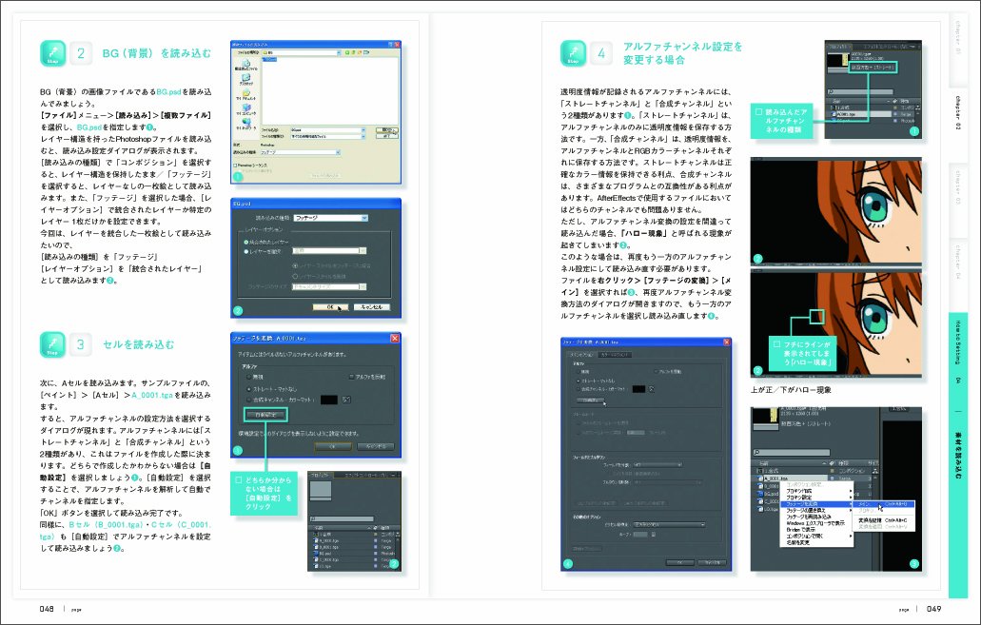The image size is (981, 625).
Task: Click OK in the BG.psd dialog
Action: [330, 307]
